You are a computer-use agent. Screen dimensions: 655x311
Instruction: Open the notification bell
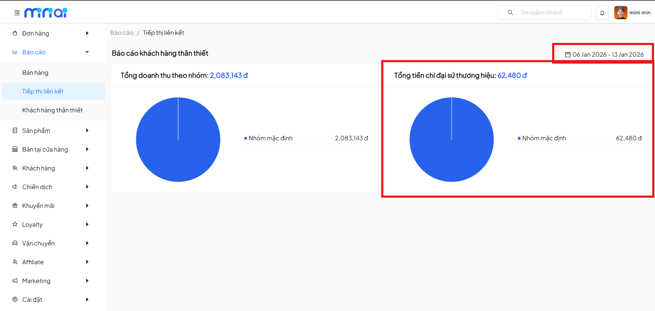pos(602,13)
